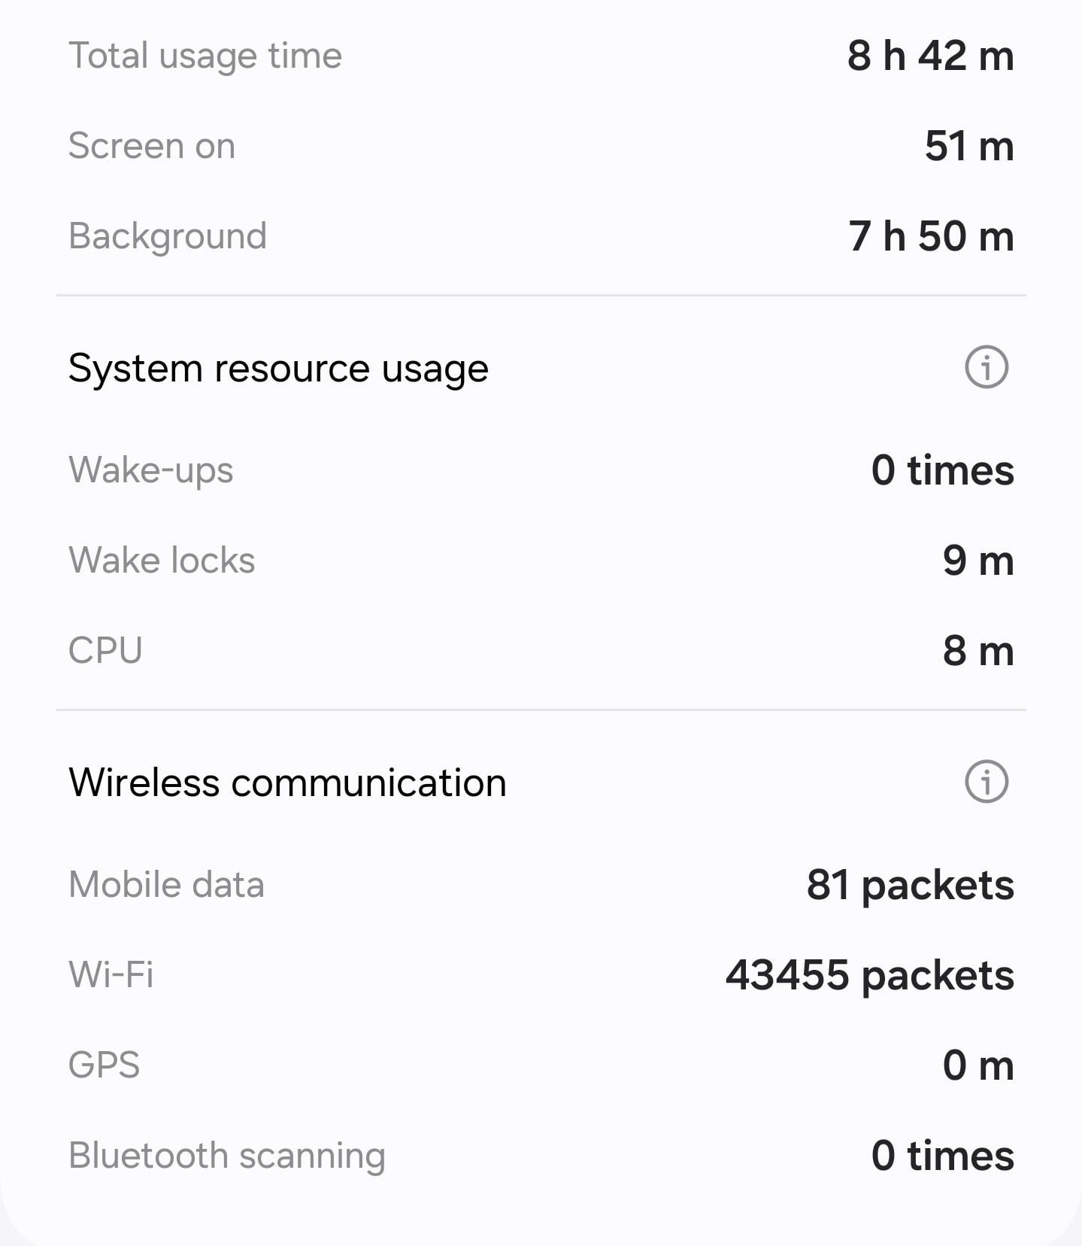Tap the Wi-Fi label
Viewport: 1082px width, 1246px height.
pyautogui.click(x=111, y=975)
